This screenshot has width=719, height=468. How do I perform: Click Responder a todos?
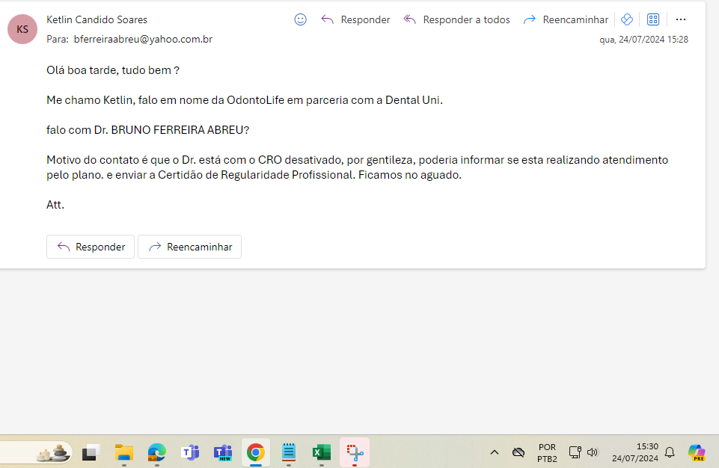(456, 19)
